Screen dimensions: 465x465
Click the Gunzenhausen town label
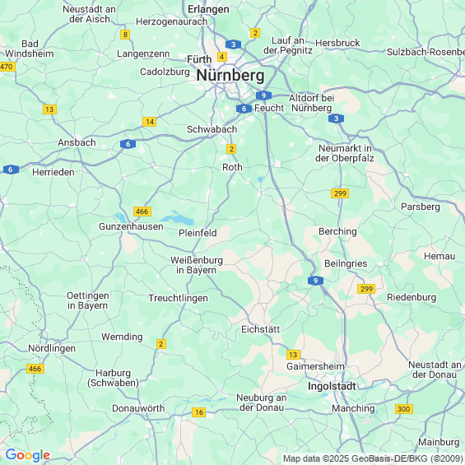coord(131,226)
